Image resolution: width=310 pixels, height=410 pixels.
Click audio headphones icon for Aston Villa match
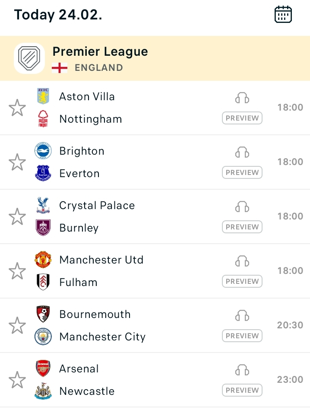pyautogui.click(x=242, y=98)
